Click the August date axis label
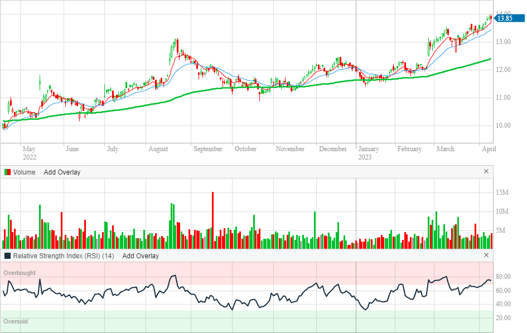 [x=158, y=149]
